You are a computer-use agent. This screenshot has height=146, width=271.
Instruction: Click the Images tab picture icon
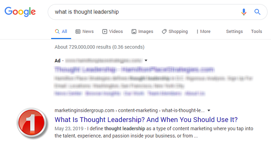(134, 31)
